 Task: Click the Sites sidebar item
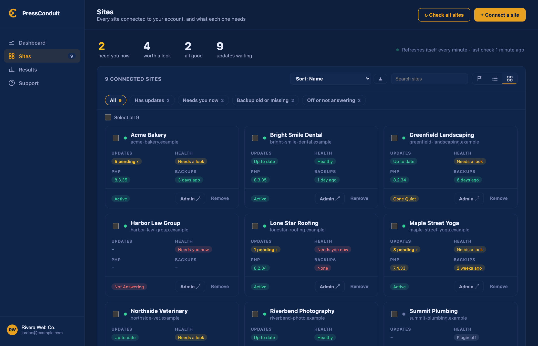[42, 56]
